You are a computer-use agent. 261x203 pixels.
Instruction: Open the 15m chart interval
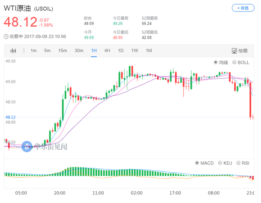63,51
